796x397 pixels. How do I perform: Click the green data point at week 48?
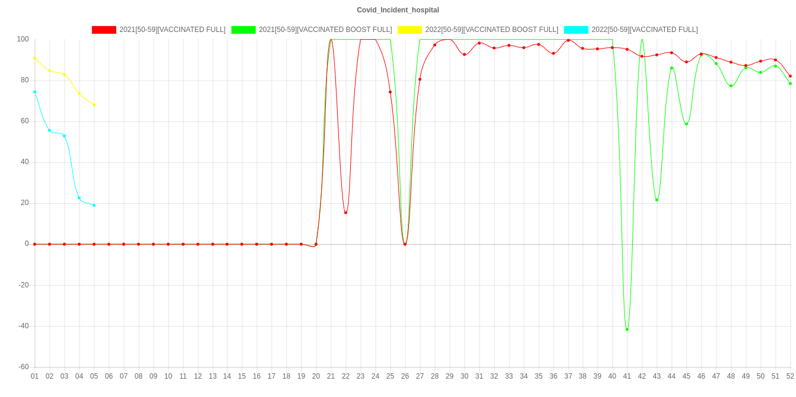pos(731,86)
